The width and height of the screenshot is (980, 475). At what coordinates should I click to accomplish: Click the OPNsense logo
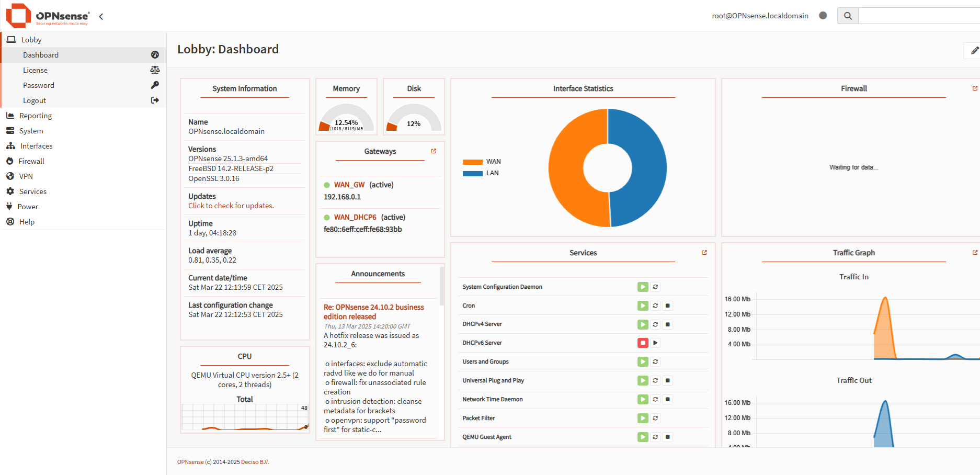pos(48,16)
